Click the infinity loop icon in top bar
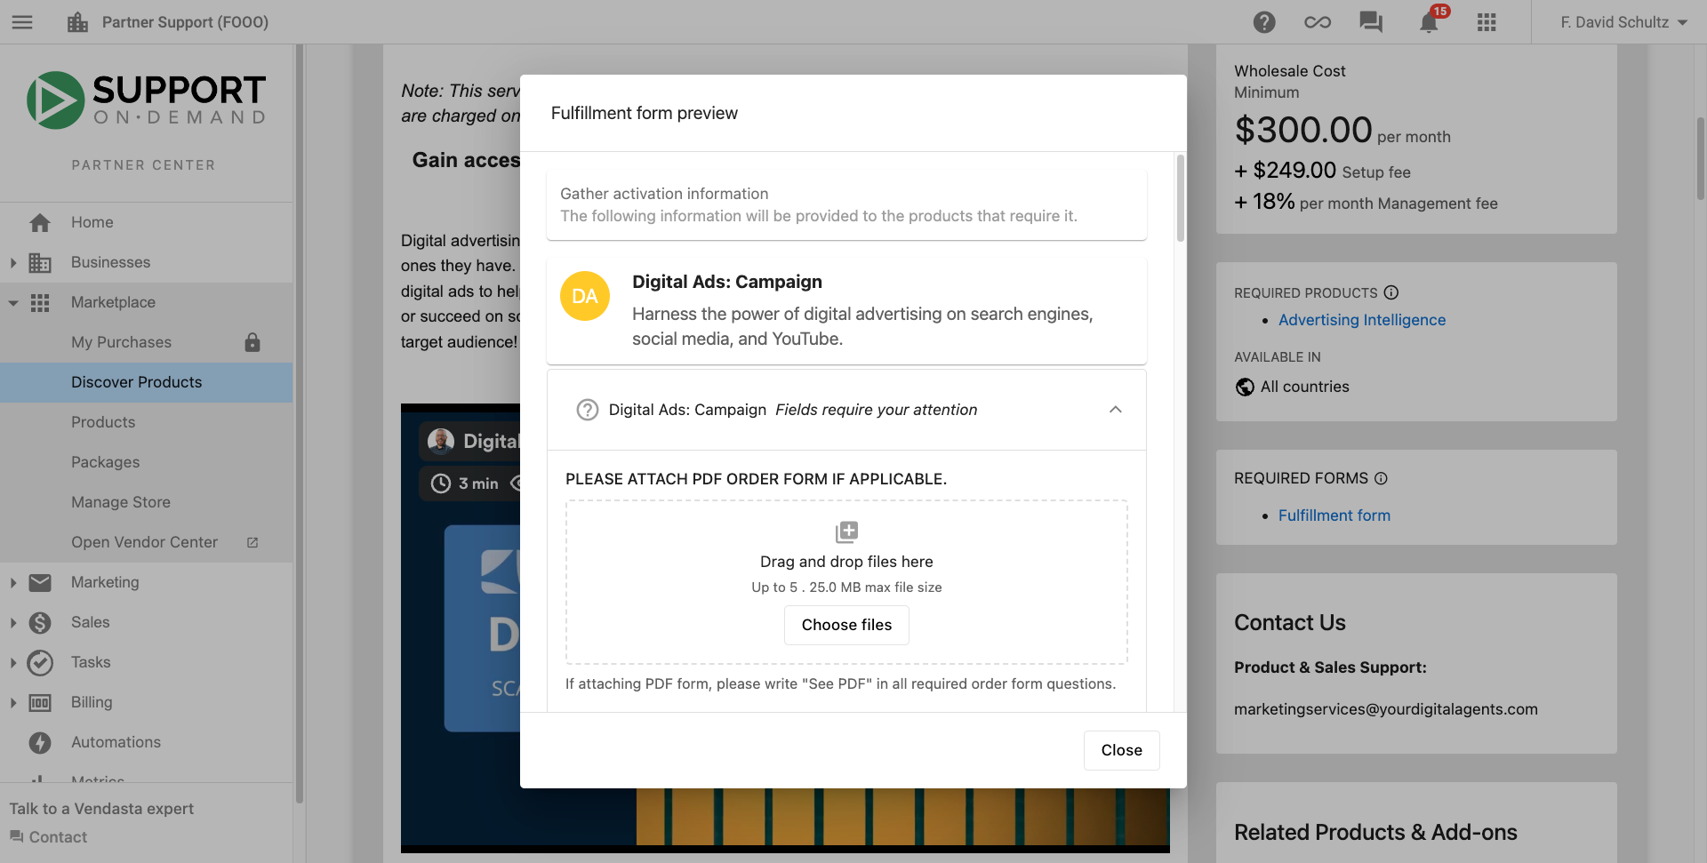1707x863 pixels. tap(1318, 22)
